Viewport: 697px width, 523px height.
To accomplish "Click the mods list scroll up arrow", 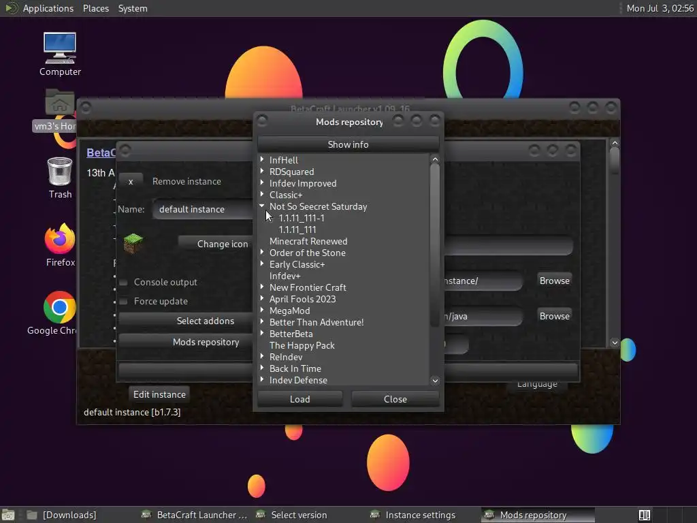I will click(435, 159).
